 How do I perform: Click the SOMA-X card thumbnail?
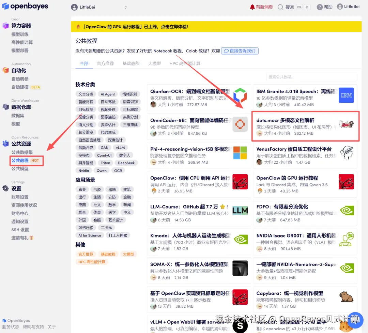240,268
